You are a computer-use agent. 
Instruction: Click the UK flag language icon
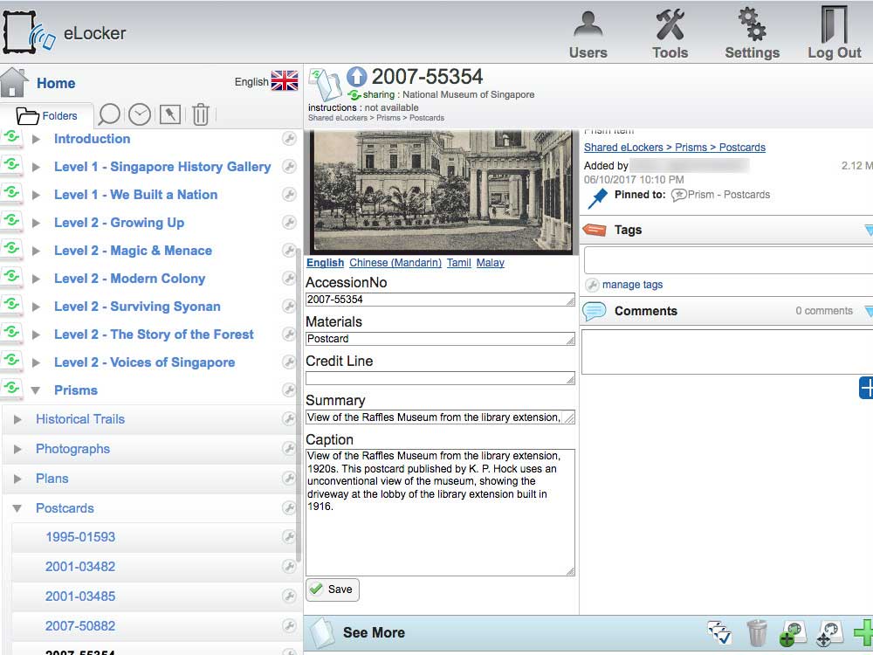click(x=285, y=80)
